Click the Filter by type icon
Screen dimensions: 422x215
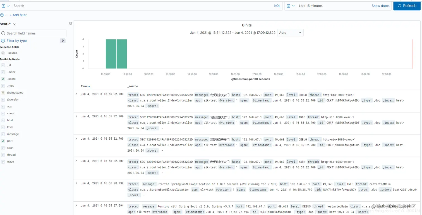[x=3, y=41]
